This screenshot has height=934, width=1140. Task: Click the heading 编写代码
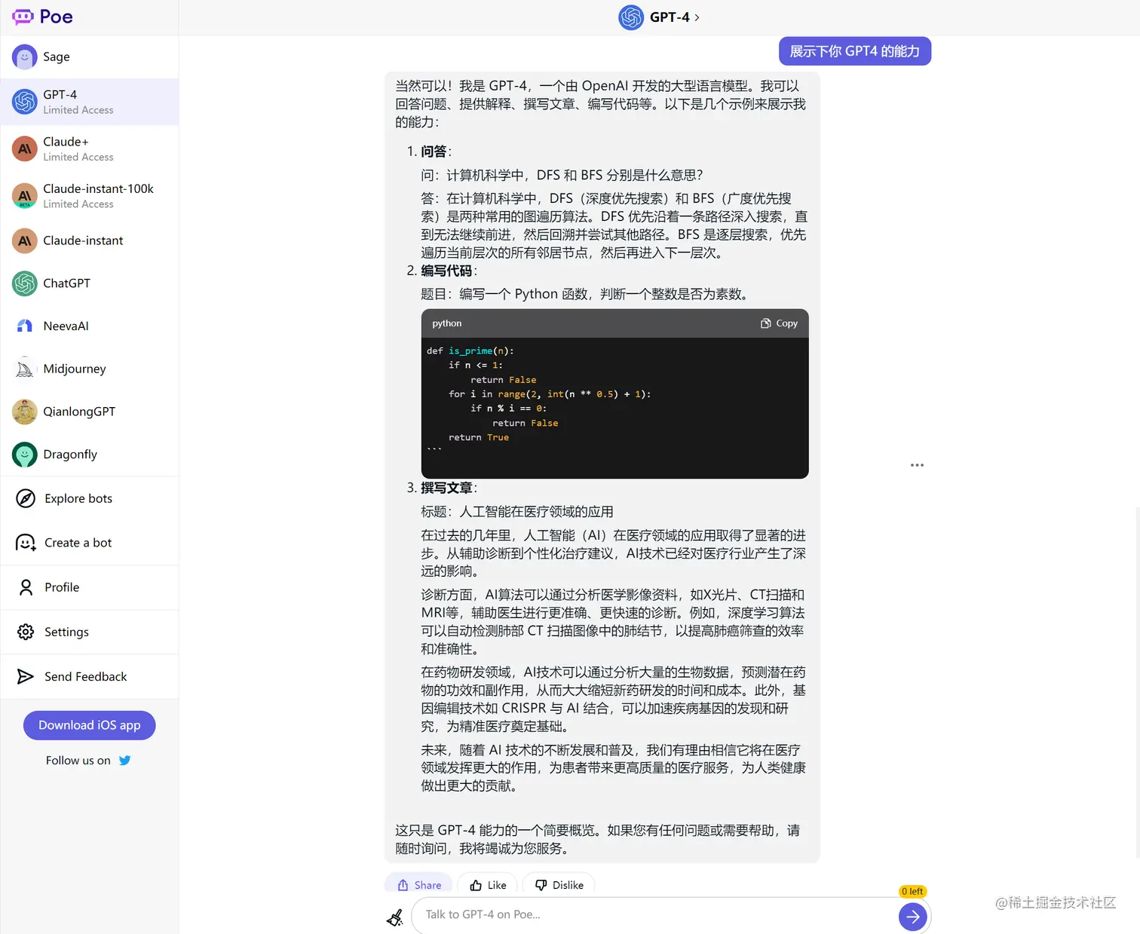pyautogui.click(x=446, y=271)
